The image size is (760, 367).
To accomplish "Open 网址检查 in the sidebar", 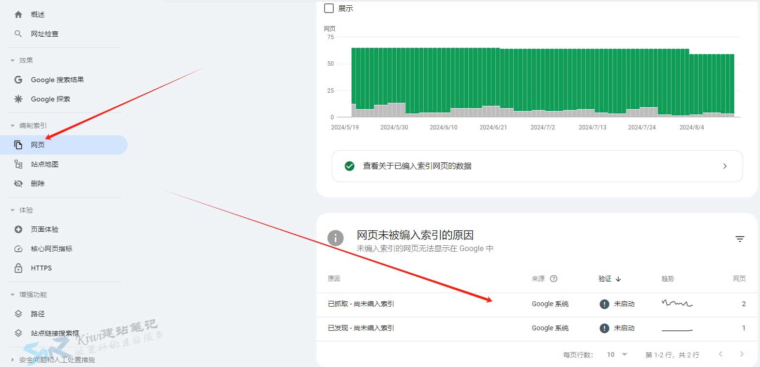I will 45,34.
